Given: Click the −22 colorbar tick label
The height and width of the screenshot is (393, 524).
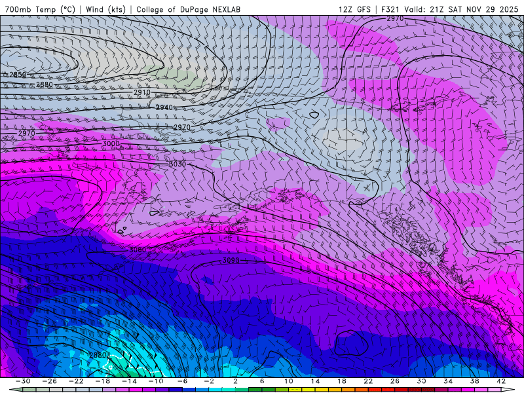Looking at the screenshot, I should click(x=76, y=381).
